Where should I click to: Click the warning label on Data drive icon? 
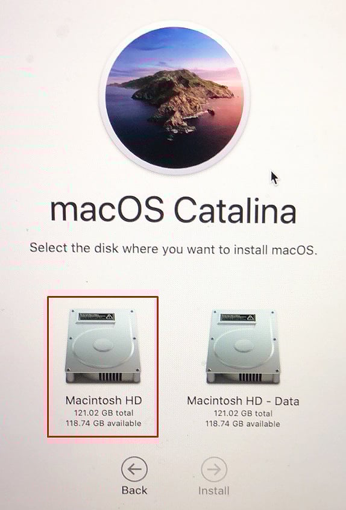point(237,318)
